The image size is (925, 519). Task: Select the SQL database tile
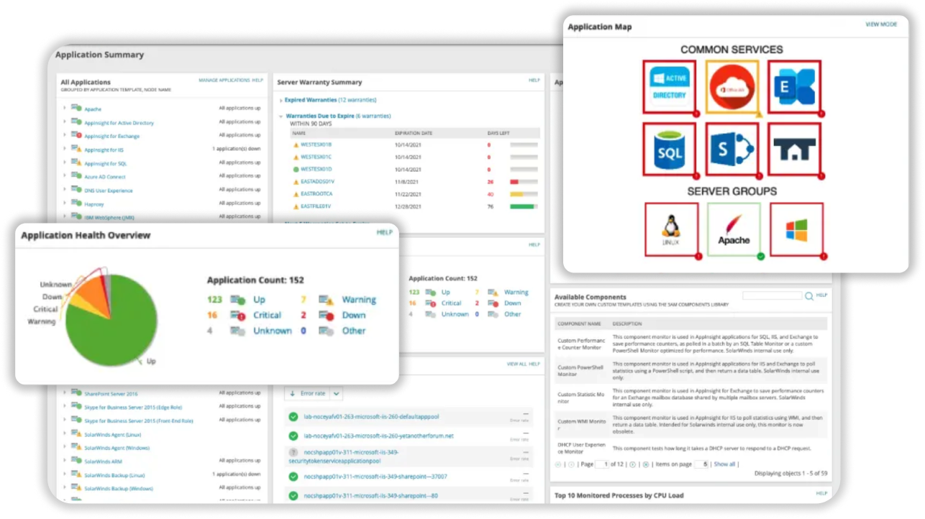coord(670,150)
